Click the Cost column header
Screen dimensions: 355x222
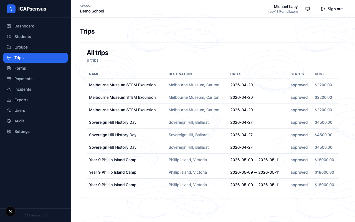[319, 74]
